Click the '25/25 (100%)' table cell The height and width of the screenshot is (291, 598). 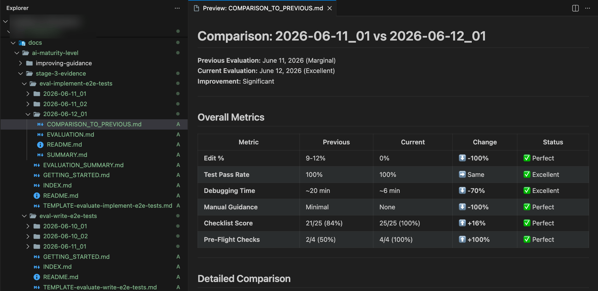(x=413, y=223)
